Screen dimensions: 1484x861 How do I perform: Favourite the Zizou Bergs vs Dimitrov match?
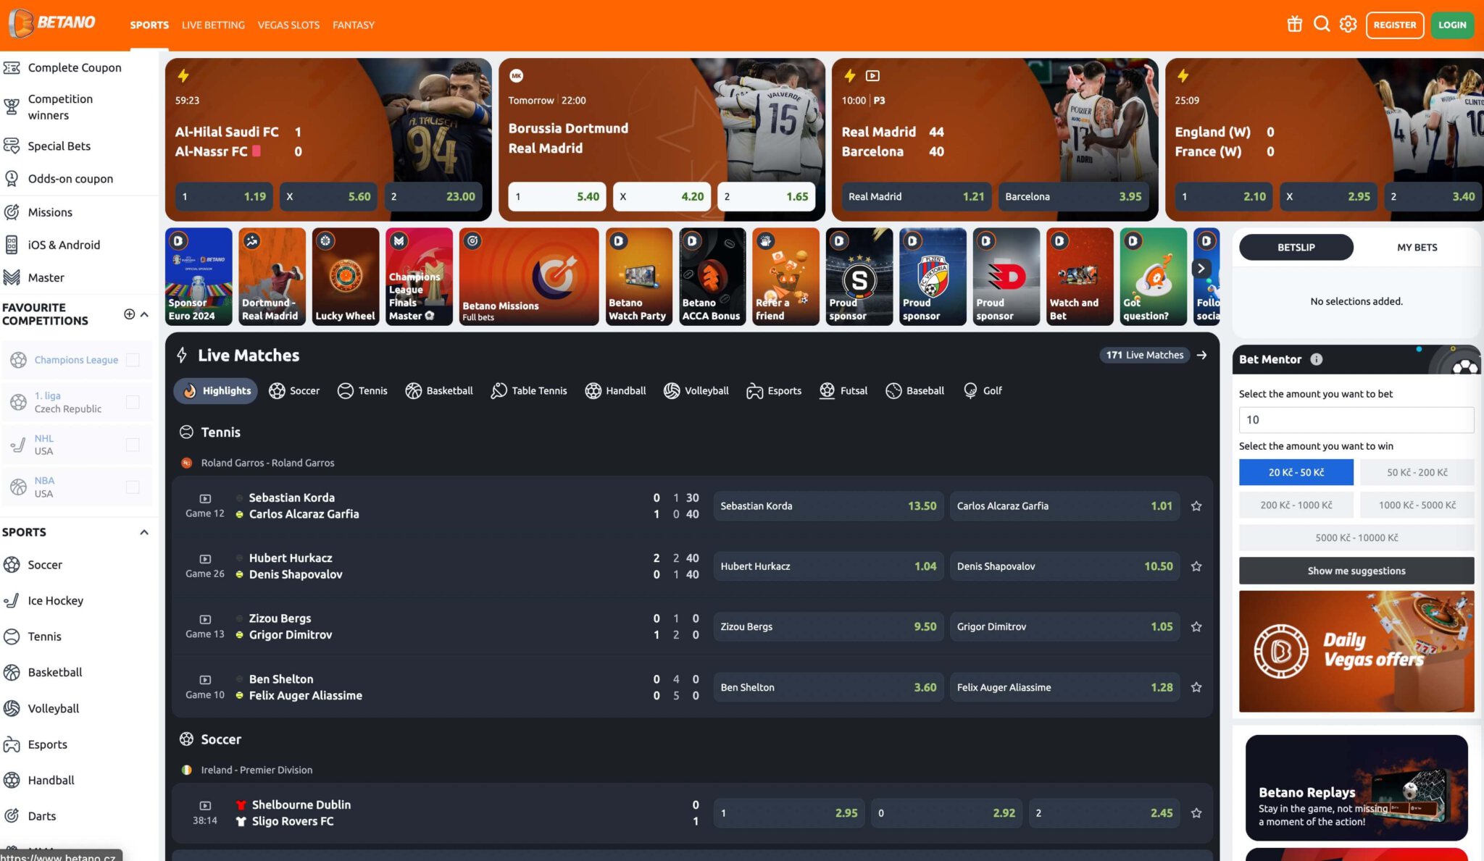tap(1196, 627)
